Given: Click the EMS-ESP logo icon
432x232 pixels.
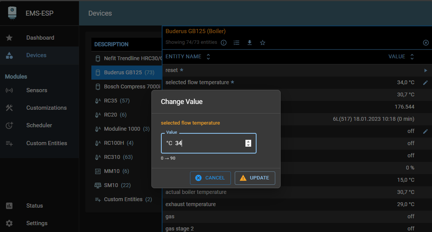Looking at the screenshot, I should tap(13, 13).
